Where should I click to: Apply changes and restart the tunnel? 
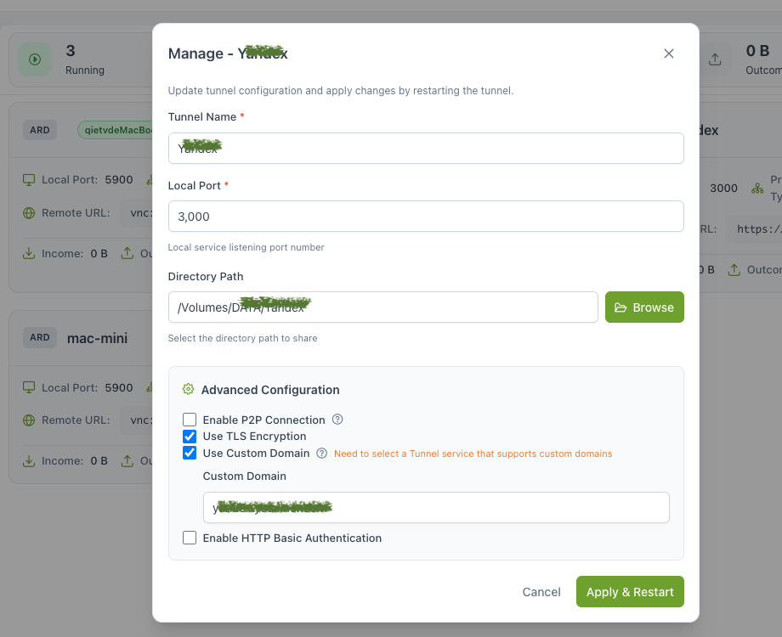(630, 592)
